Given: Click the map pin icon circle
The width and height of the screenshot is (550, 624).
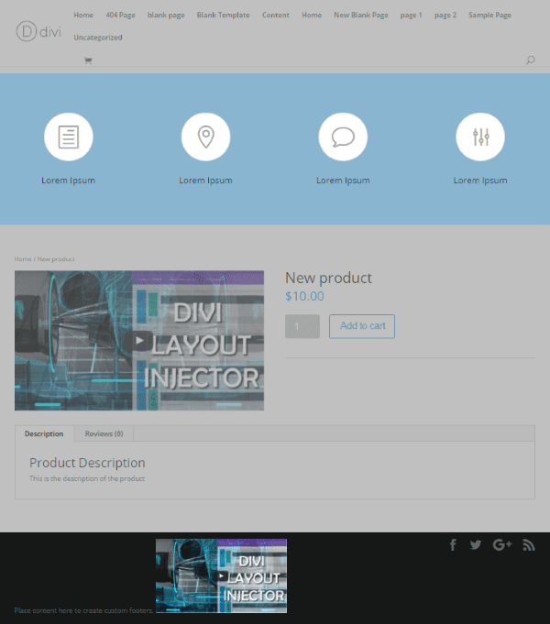Looking at the screenshot, I should pos(206,137).
